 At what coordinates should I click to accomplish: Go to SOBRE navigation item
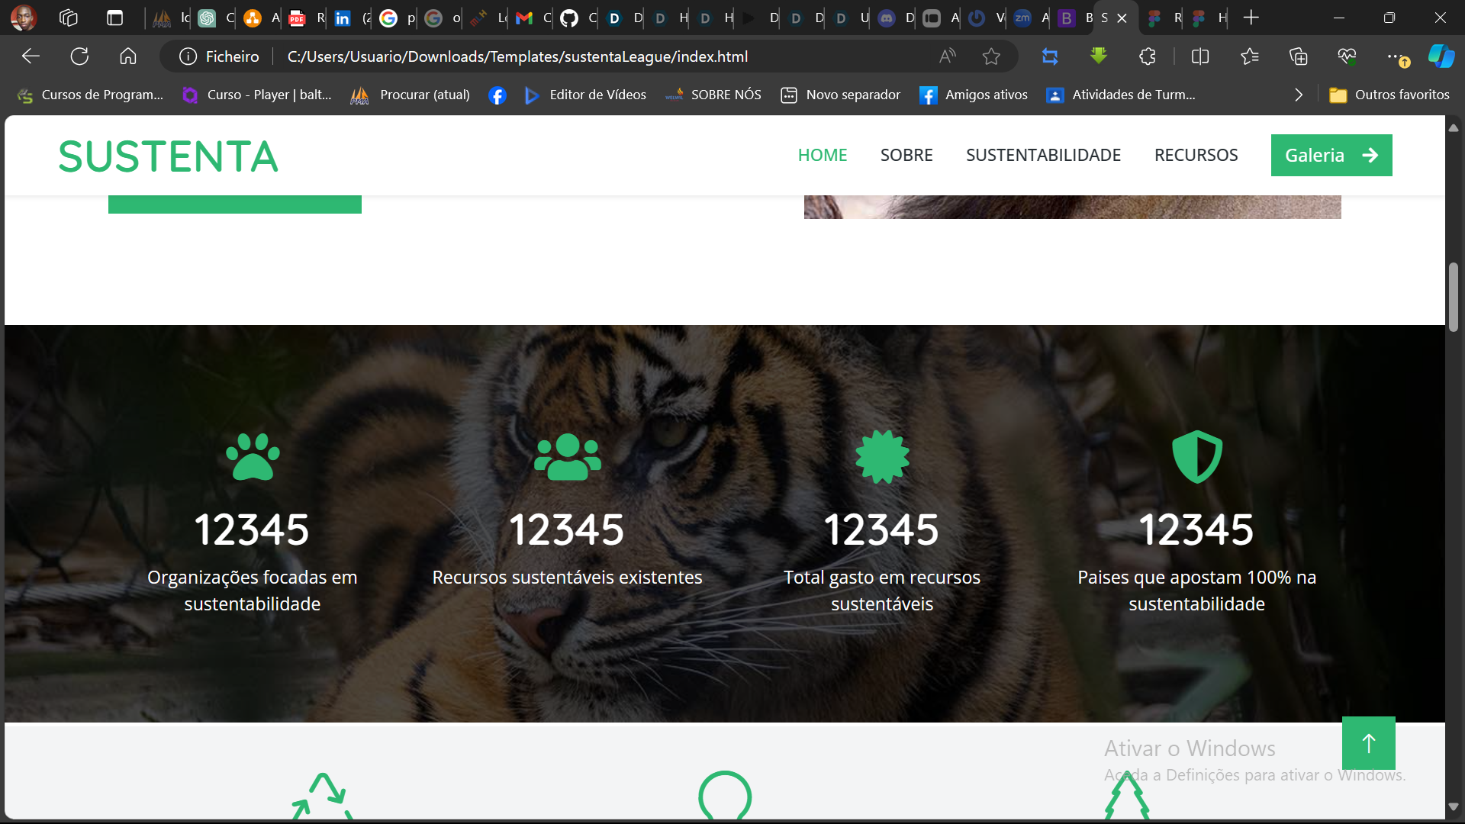pos(906,155)
